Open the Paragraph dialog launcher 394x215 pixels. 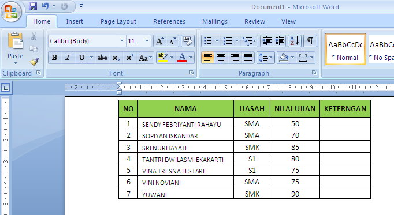tap(314, 73)
